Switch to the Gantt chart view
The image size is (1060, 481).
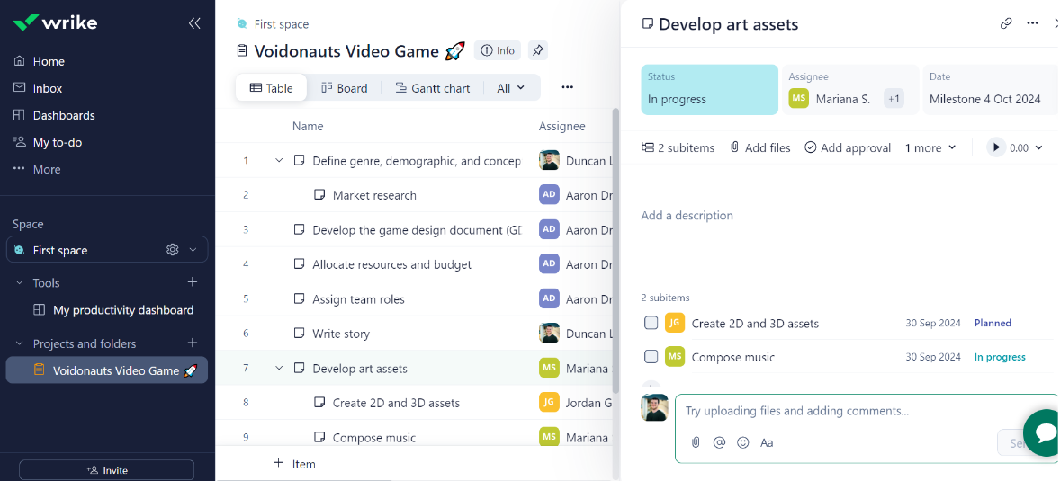click(x=432, y=88)
